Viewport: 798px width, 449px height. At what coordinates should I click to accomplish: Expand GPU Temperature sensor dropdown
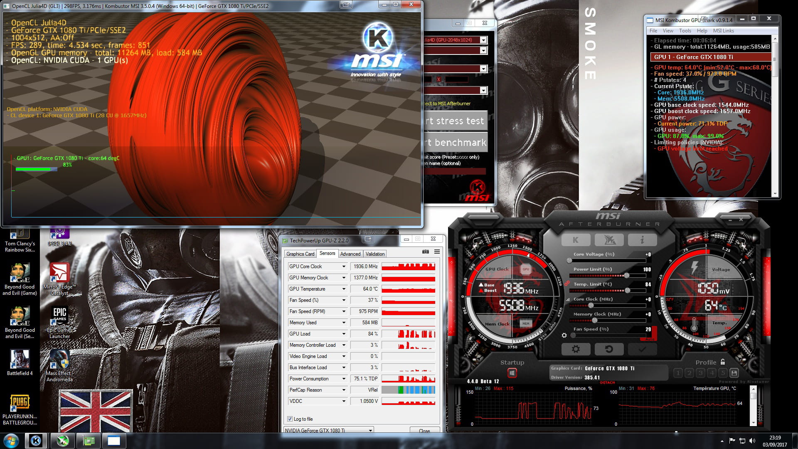pyautogui.click(x=344, y=289)
